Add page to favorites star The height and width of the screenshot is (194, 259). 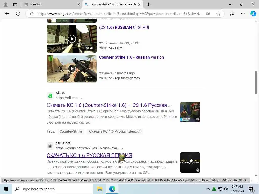pyautogui.click(x=218, y=14)
